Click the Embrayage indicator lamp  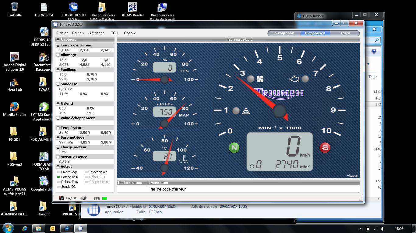click(x=59, y=172)
